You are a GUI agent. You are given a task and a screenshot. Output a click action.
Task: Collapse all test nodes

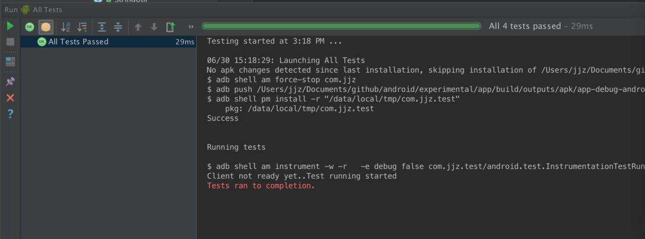[x=118, y=27]
